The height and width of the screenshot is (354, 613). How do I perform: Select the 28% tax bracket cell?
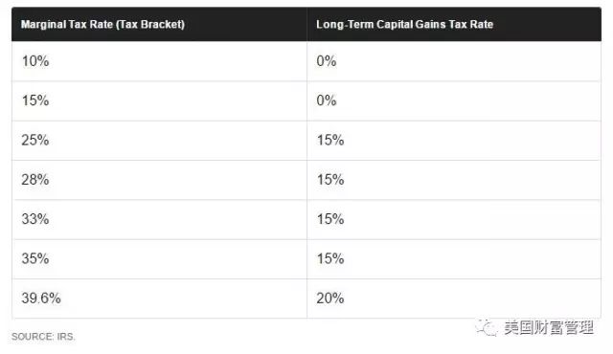point(160,180)
